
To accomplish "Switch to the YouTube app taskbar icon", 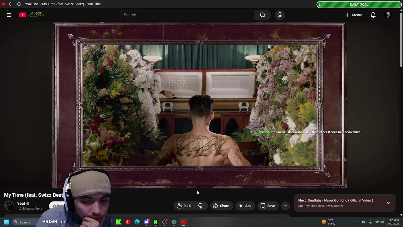I will tap(183, 222).
